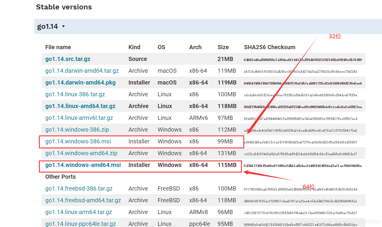Click the Source kind cell

(x=138, y=59)
